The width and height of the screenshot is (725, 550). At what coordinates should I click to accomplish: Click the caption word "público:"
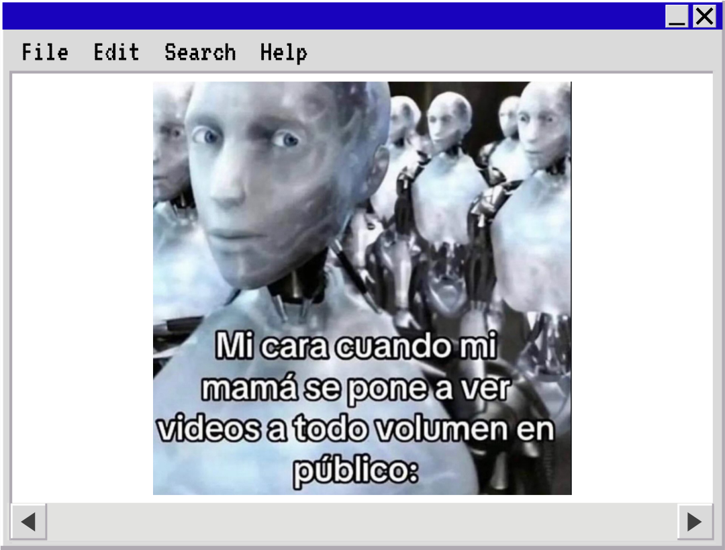tap(356, 472)
